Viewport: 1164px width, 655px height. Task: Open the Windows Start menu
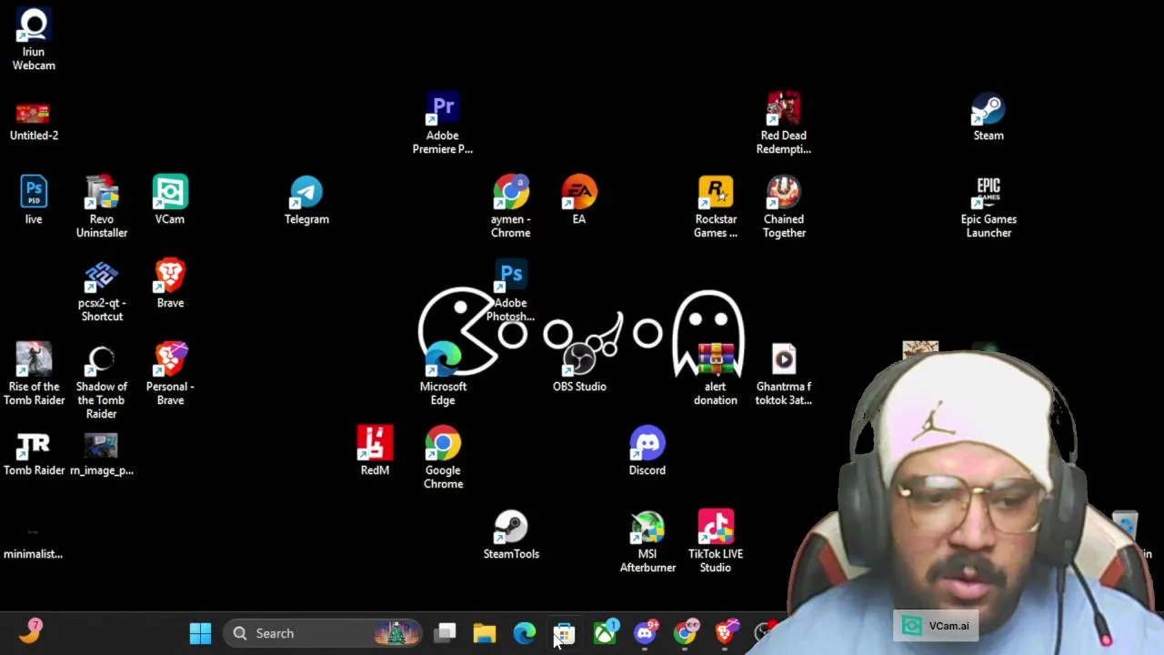coord(200,633)
